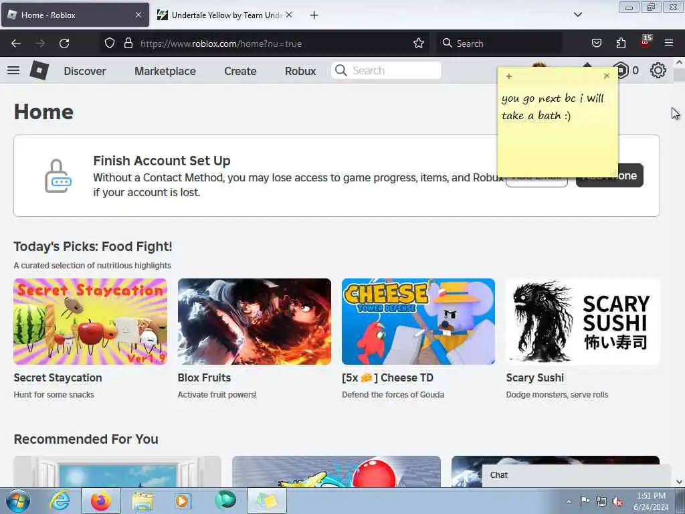Open the Save to Pocket icon
685x514 pixels.
point(596,44)
